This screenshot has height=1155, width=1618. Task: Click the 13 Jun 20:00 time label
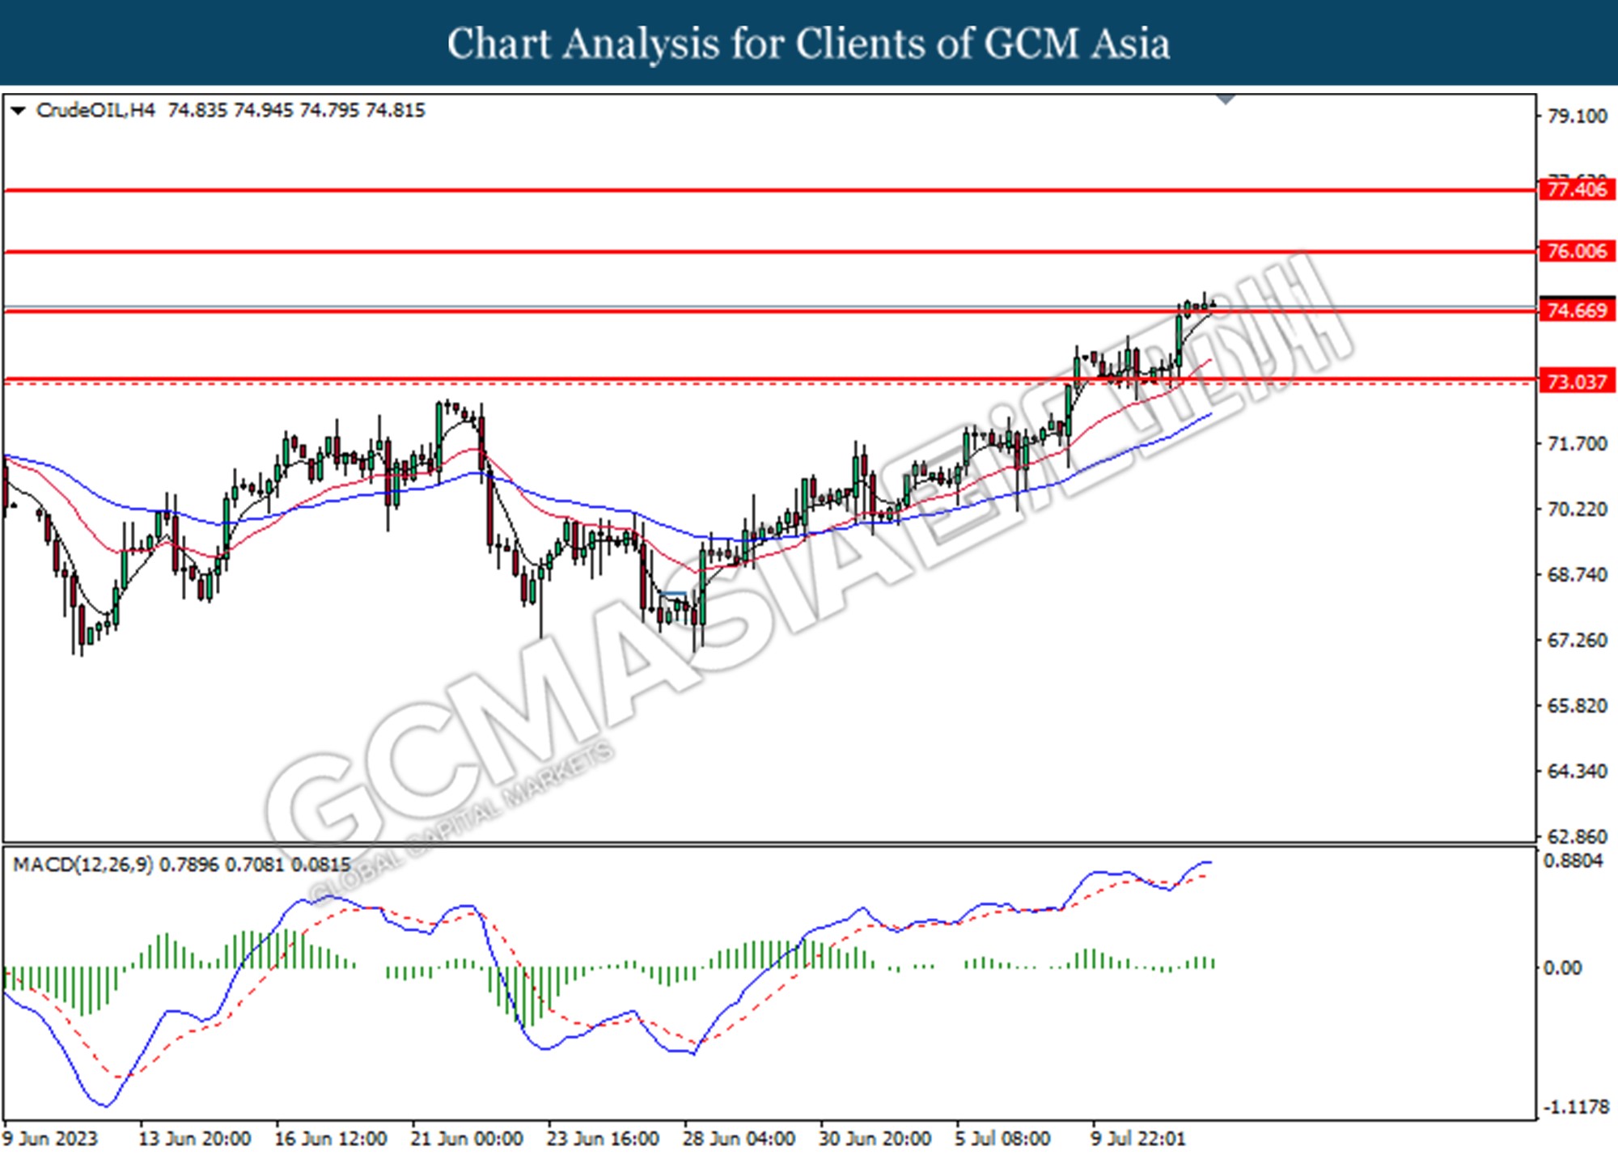[x=194, y=1138]
